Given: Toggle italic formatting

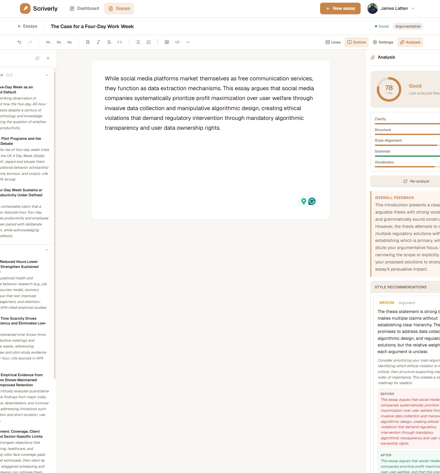Looking at the screenshot, I should click(98, 42).
